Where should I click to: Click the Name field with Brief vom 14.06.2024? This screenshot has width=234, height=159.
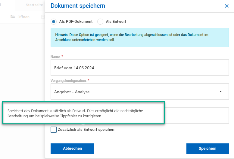coord(139,67)
